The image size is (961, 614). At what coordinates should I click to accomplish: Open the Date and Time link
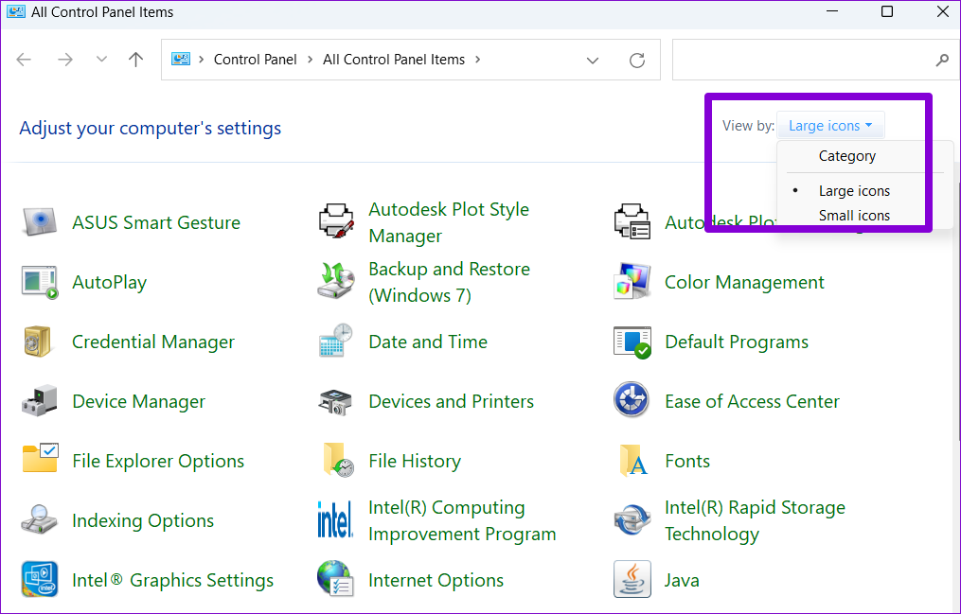[428, 342]
